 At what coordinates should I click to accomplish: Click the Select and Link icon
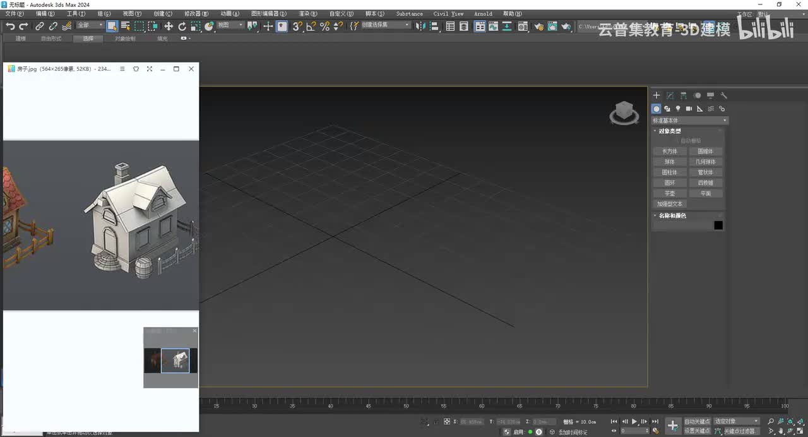point(39,26)
